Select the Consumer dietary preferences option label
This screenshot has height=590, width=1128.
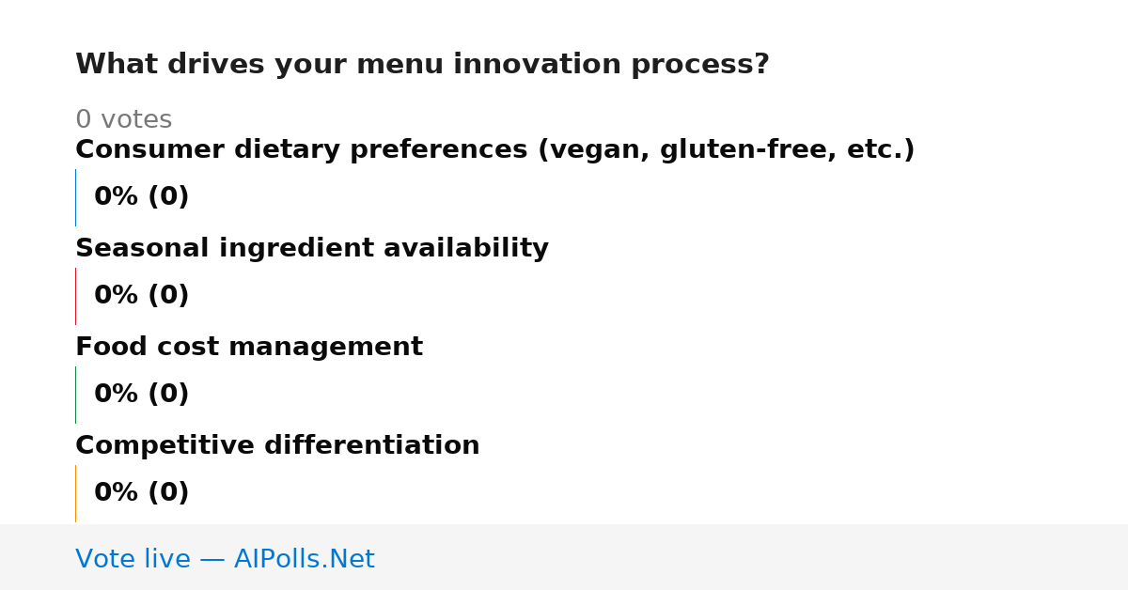pyautogui.click(x=494, y=150)
